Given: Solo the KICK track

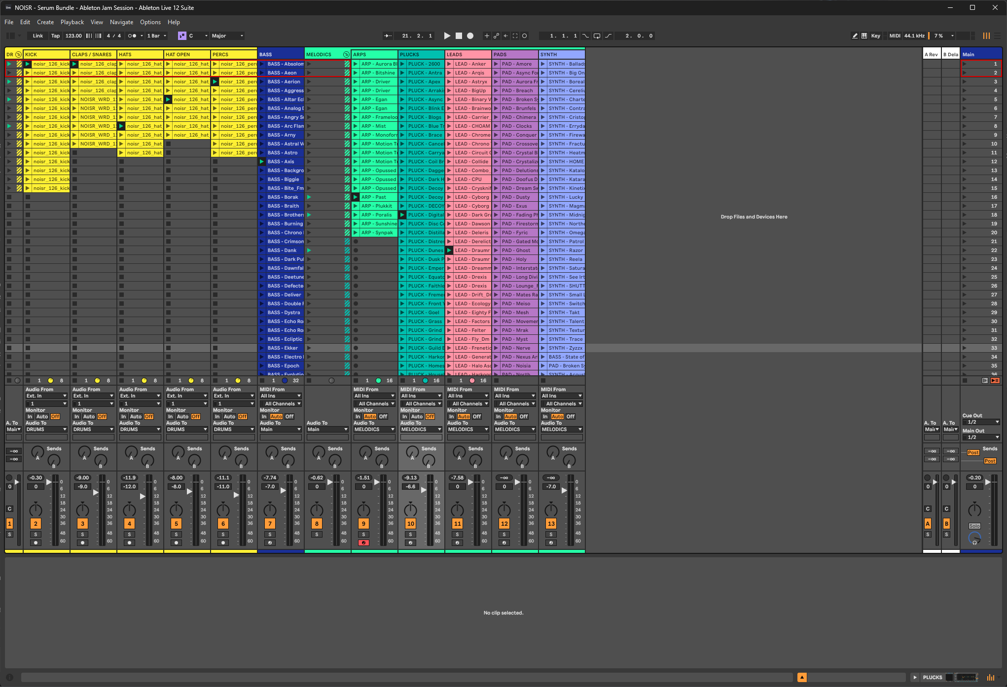Looking at the screenshot, I should [x=36, y=533].
